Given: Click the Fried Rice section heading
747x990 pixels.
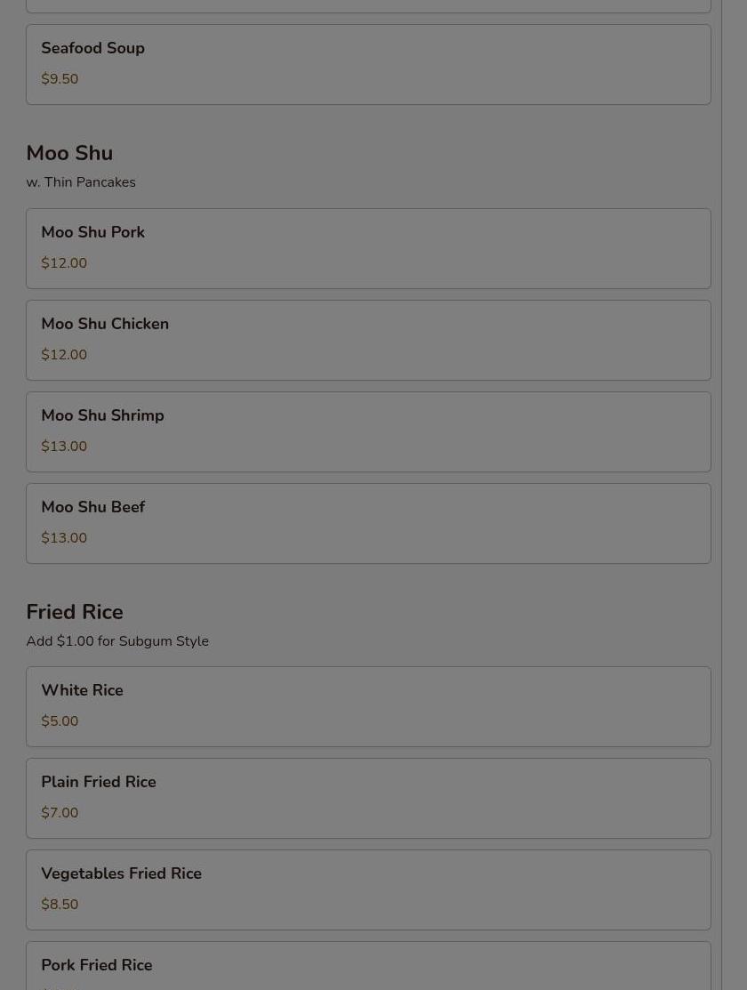Looking at the screenshot, I should point(75,612).
